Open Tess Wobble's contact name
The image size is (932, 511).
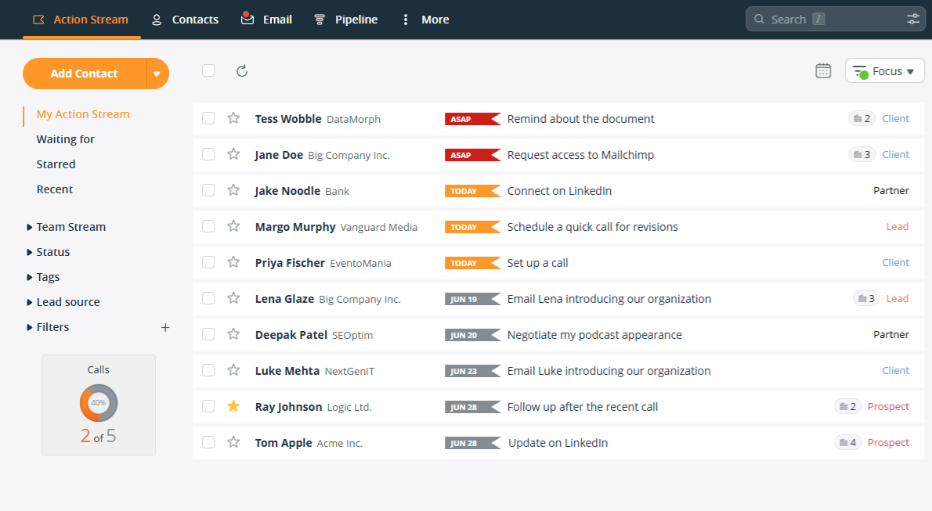pyautogui.click(x=288, y=119)
